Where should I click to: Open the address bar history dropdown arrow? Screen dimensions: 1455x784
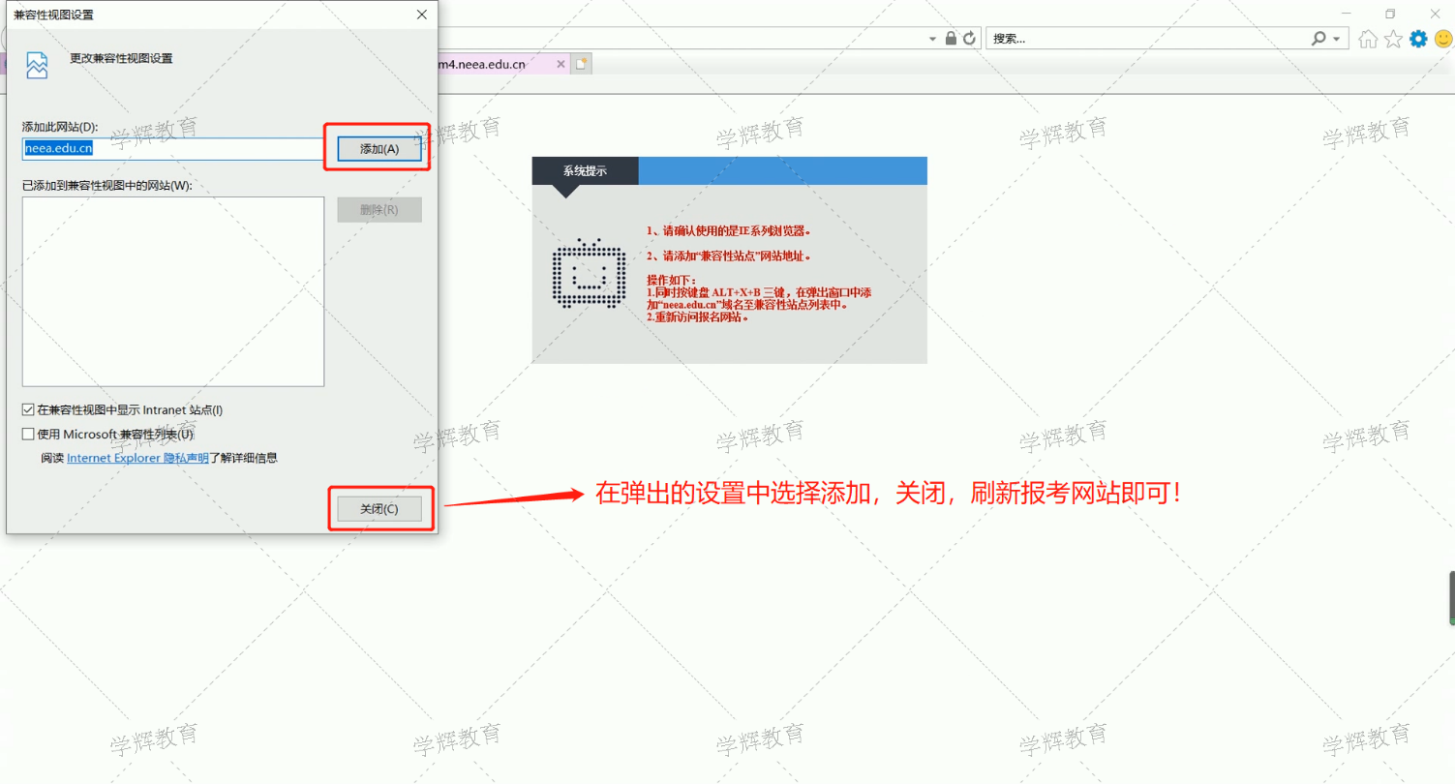click(933, 39)
